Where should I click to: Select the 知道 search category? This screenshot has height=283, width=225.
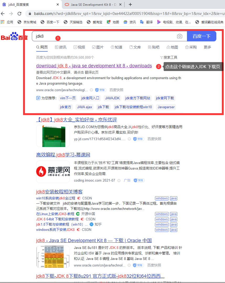[x=116, y=47]
